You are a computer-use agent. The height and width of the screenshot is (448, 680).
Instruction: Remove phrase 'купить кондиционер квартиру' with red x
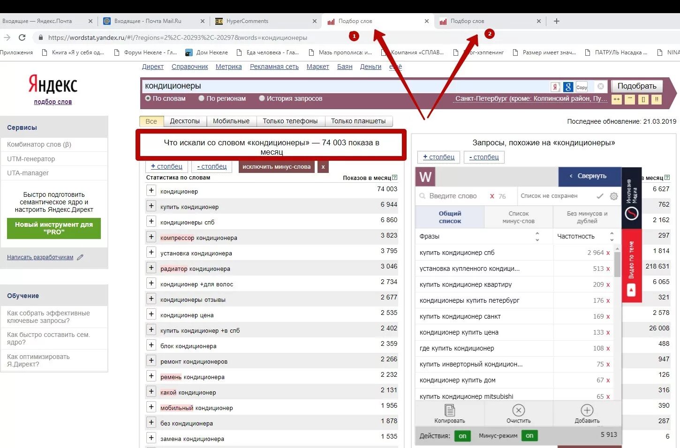click(x=608, y=285)
